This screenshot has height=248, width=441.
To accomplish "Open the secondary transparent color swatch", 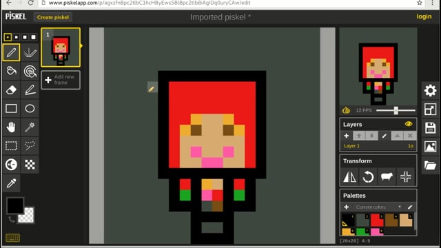I will pos(28,217).
